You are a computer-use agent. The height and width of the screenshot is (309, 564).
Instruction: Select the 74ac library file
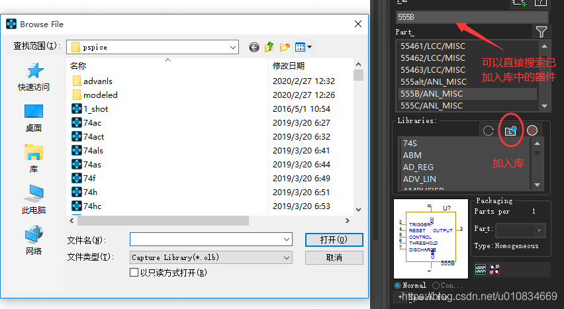coord(87,123)
